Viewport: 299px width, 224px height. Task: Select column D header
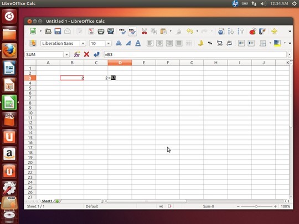[120, 62]
